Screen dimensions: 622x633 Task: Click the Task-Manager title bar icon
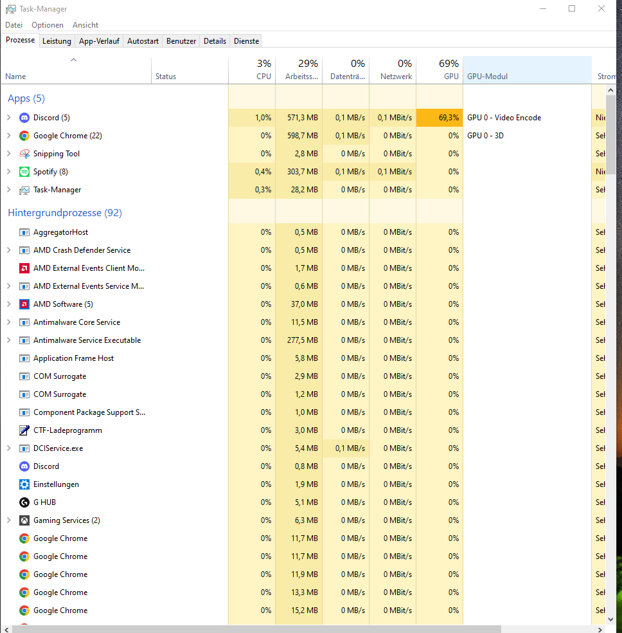[11, 9]
